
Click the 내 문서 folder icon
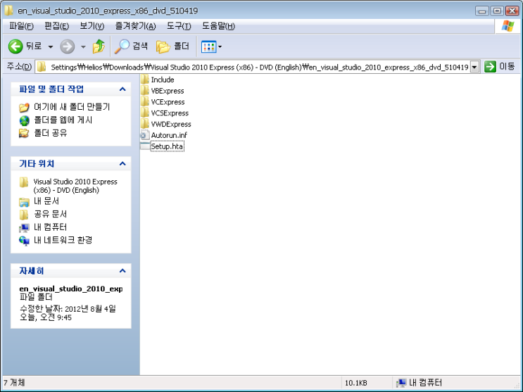click(x=24, y=202)
